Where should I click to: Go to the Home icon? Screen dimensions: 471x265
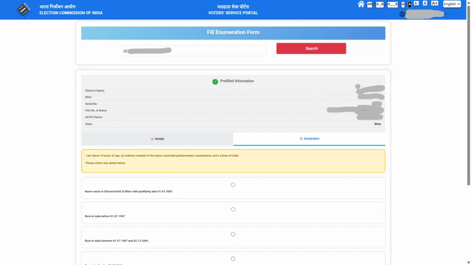[361, 4]
